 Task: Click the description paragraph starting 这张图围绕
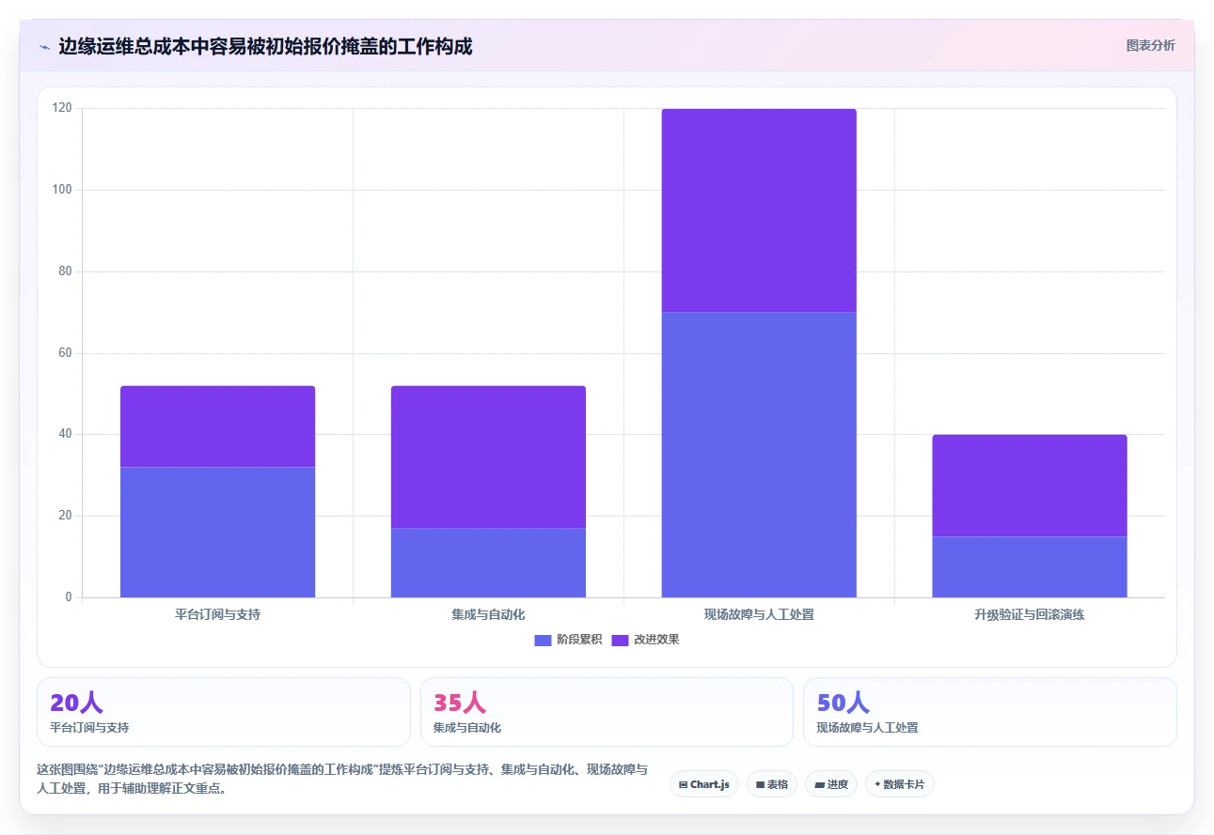(342, 780)
